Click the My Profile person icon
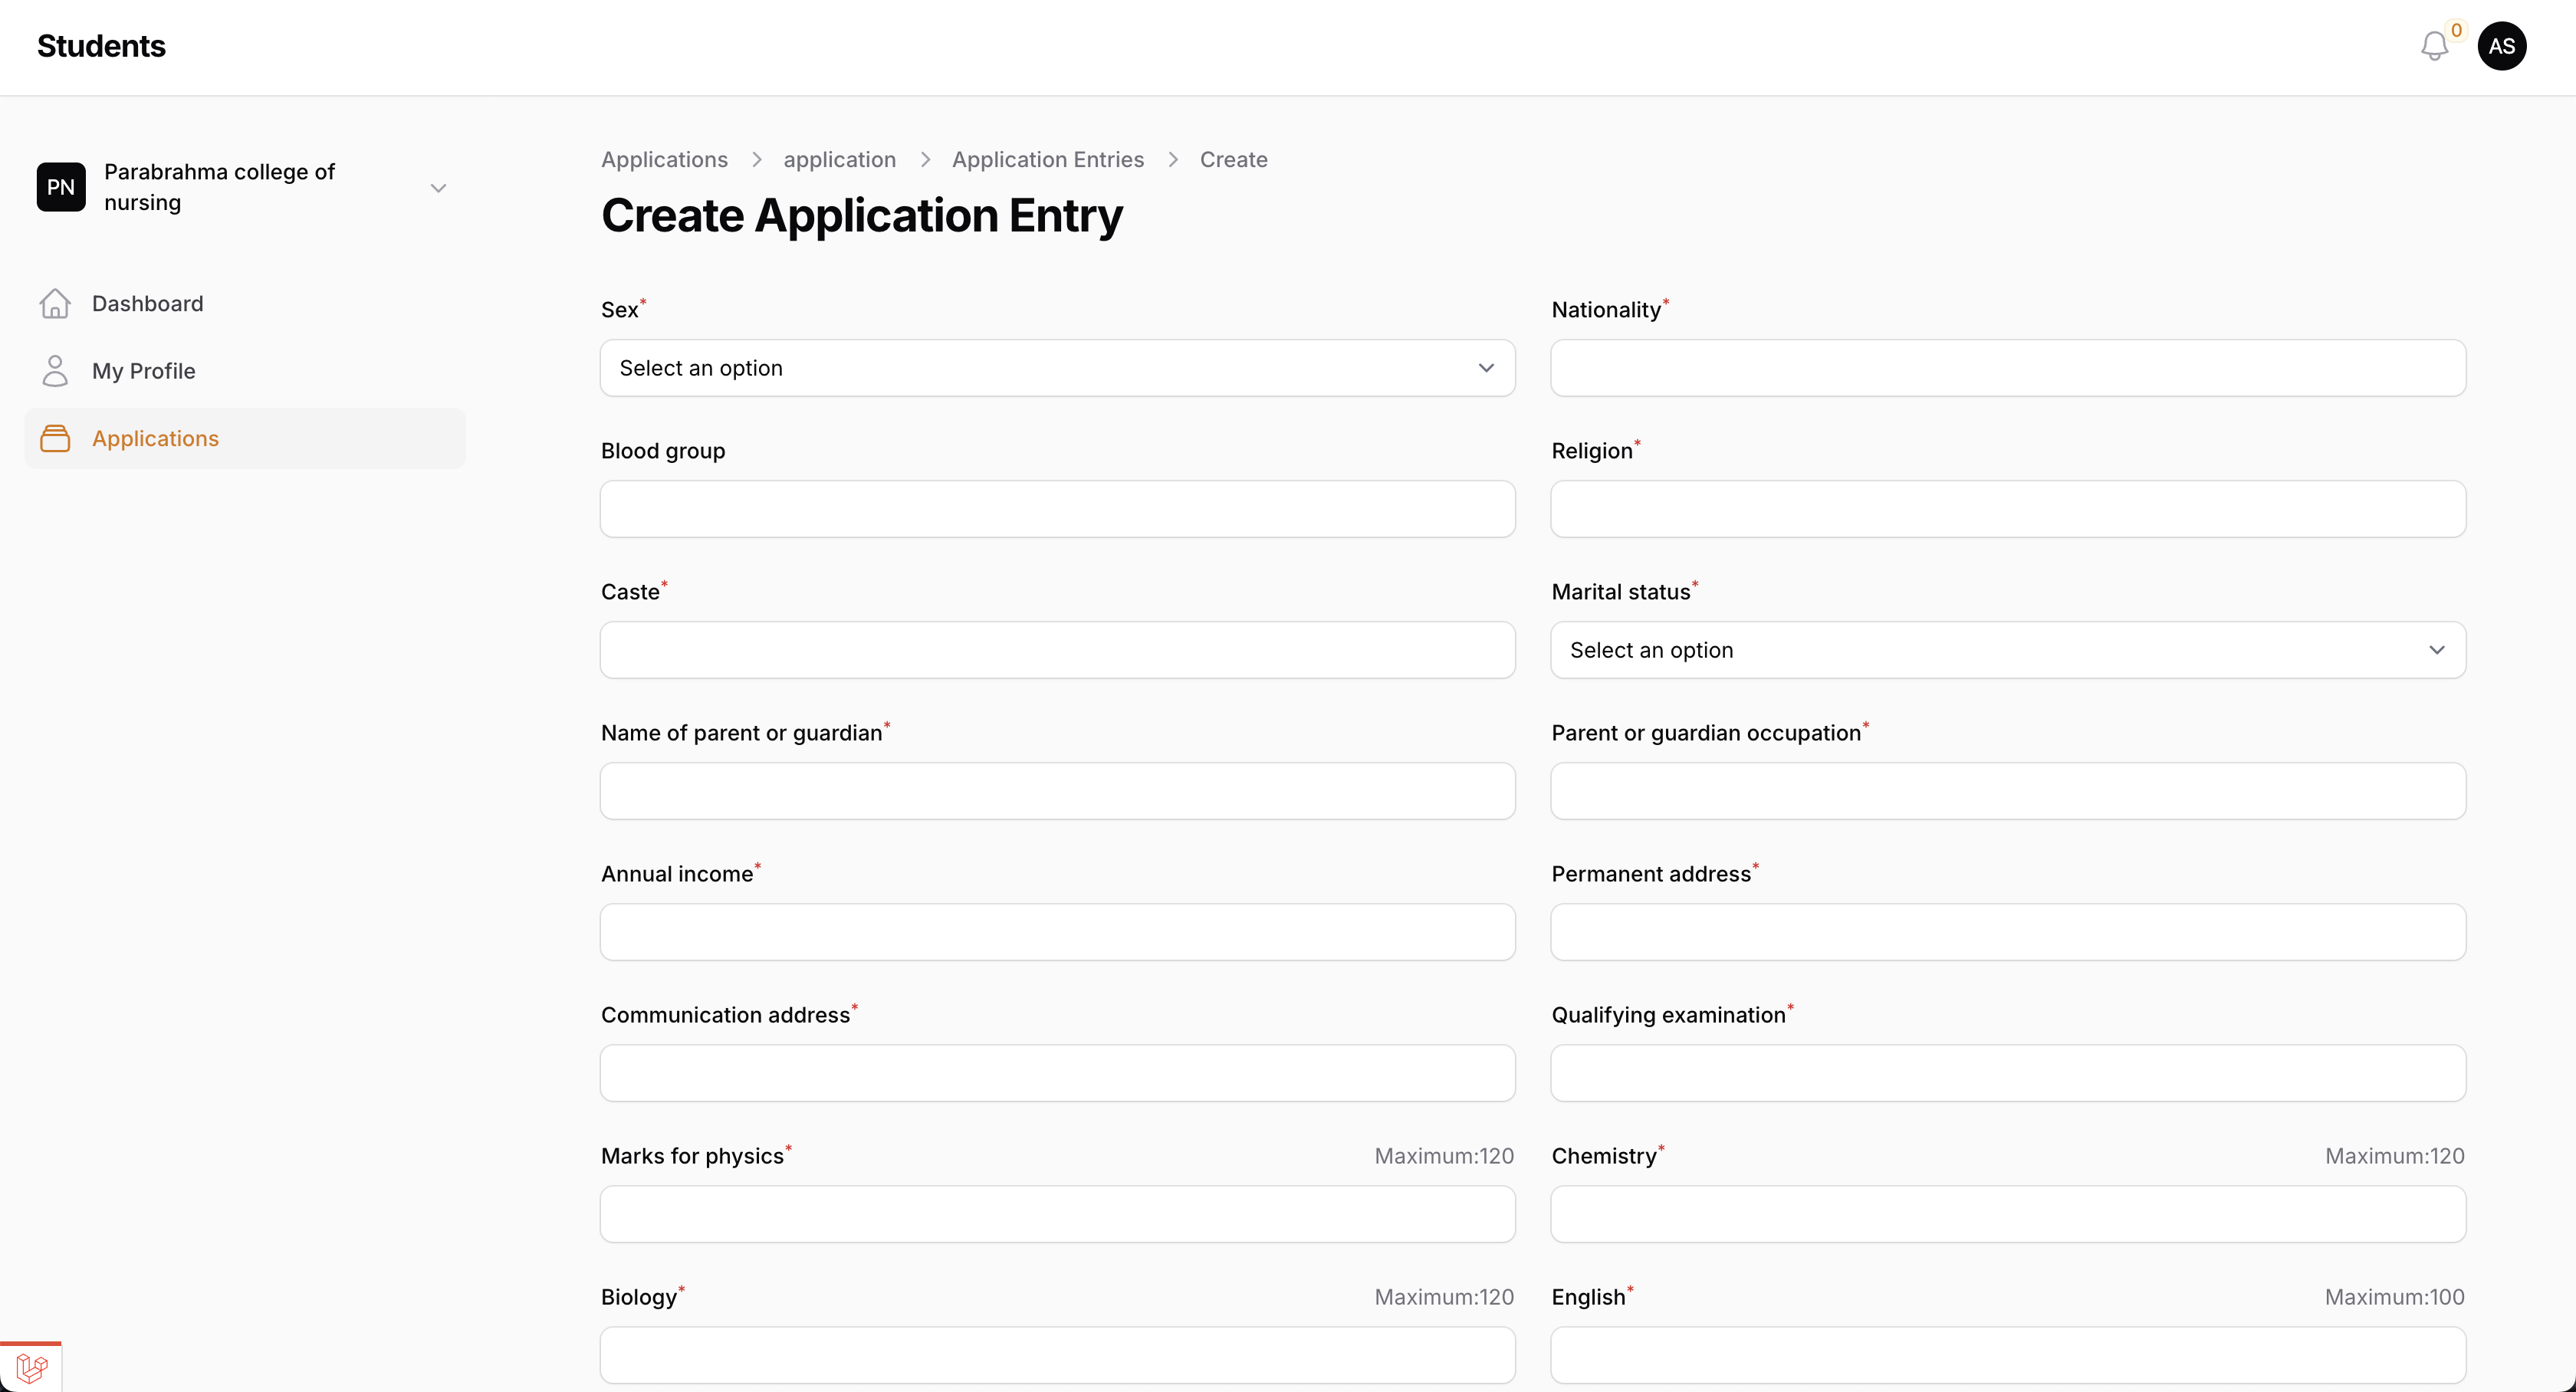This screenshot has width=2576, height=1392. 55,371
